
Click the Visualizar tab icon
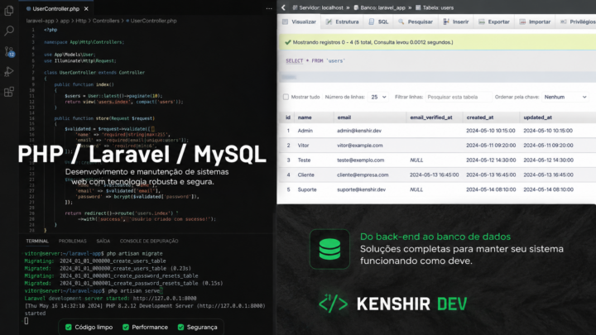click(x=285, y=22)
